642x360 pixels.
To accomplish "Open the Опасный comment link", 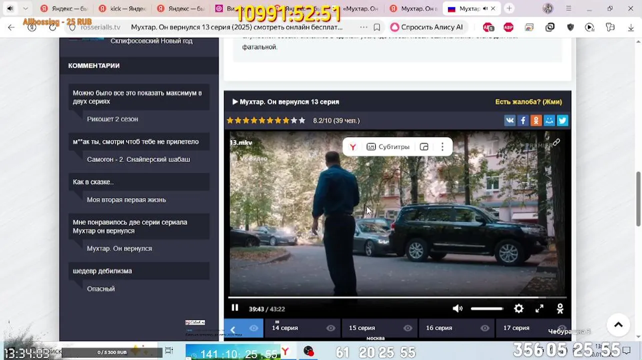I will click(101, 289).
